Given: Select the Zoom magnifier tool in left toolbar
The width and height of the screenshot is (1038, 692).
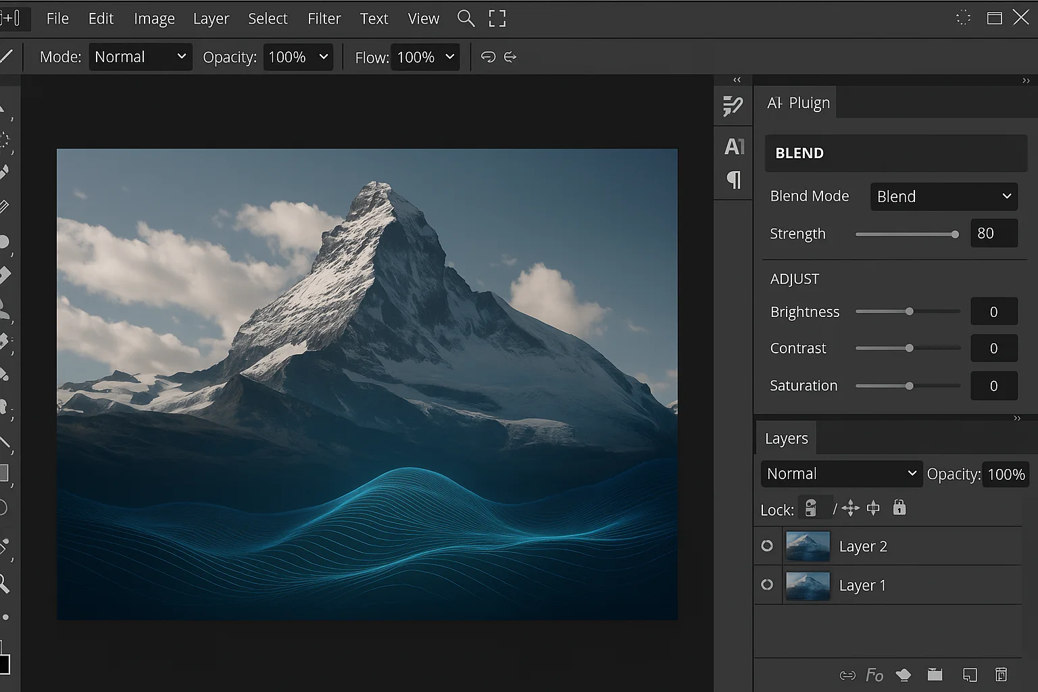Looking at the screenshot, I should (4, 583).
